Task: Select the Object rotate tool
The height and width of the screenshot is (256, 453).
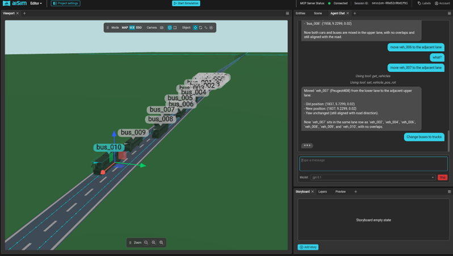Action: pyautogui.click(x=200, y=28)
